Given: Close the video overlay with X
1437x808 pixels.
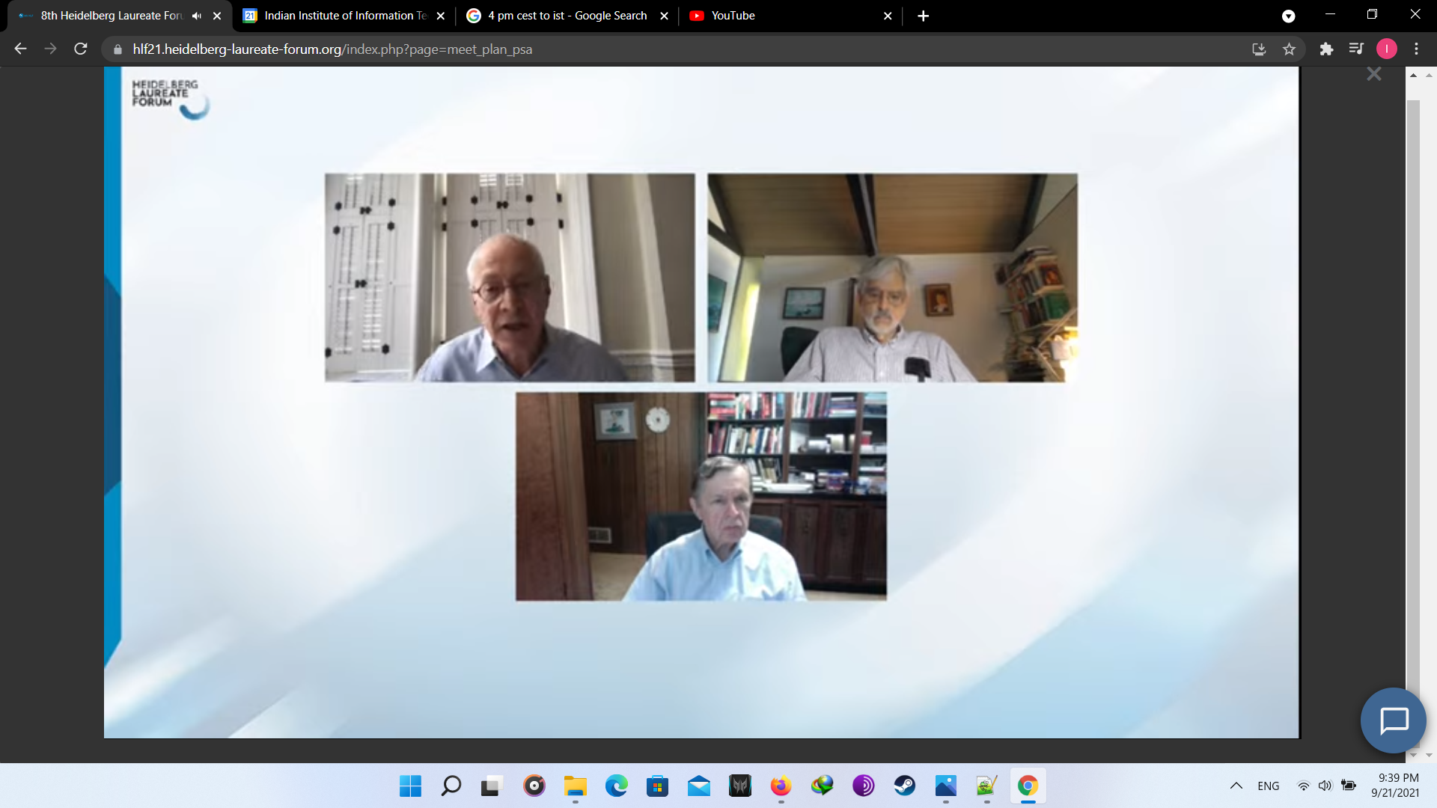Looking at the screenshot, I should [1373, 74].
